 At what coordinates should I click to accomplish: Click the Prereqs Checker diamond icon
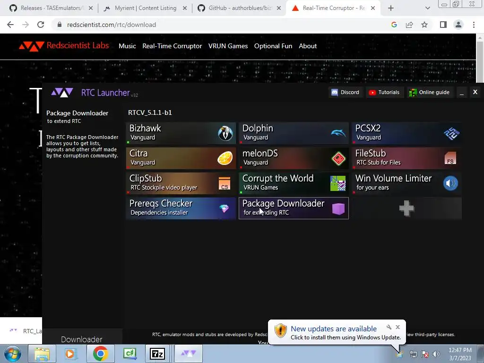(224, 208)
